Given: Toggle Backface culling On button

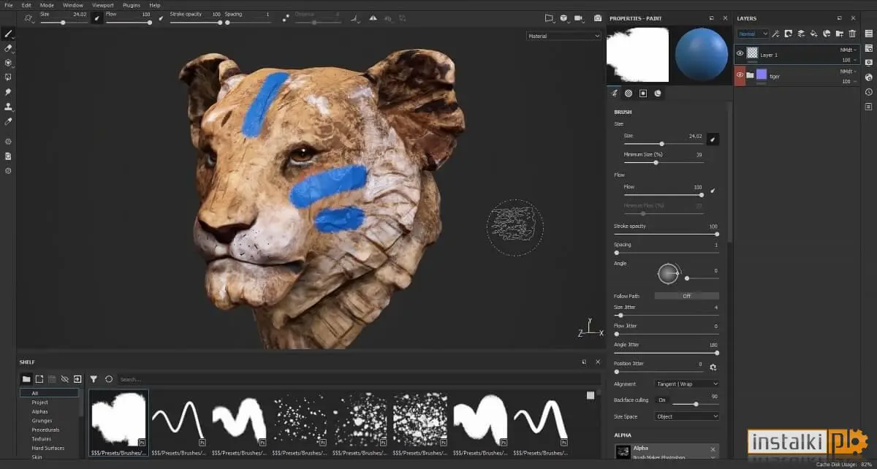Looking at the screenshot, I should [x=661, y=400].
